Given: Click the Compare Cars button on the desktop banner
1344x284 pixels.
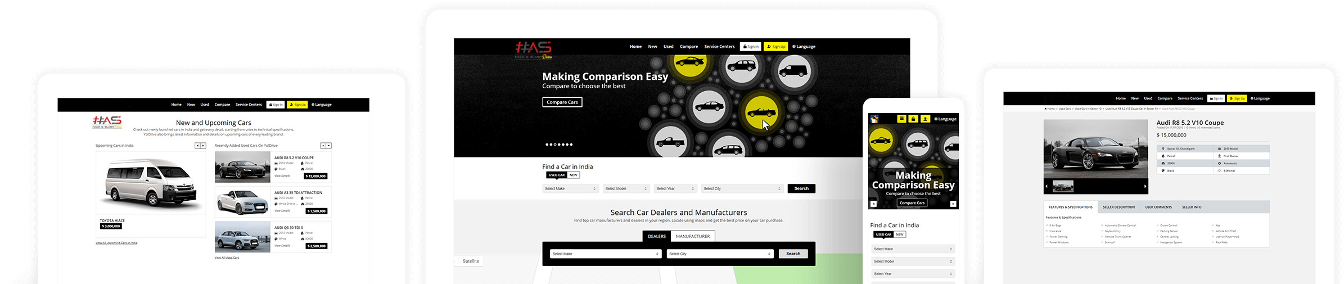Looking at the screenshot, I should 562,102.
